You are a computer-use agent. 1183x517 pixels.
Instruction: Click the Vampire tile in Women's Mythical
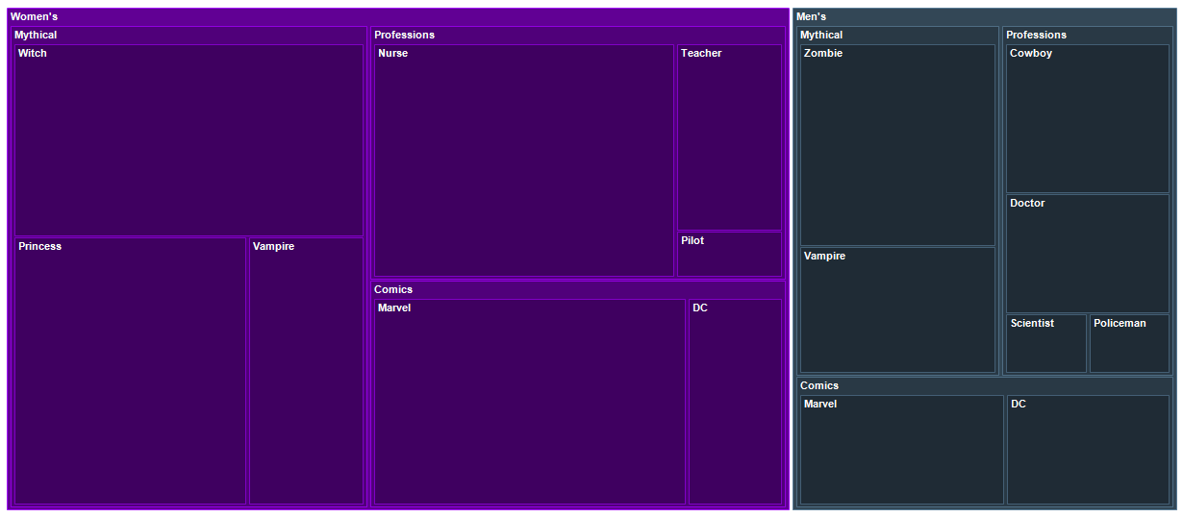click(306, 371)
